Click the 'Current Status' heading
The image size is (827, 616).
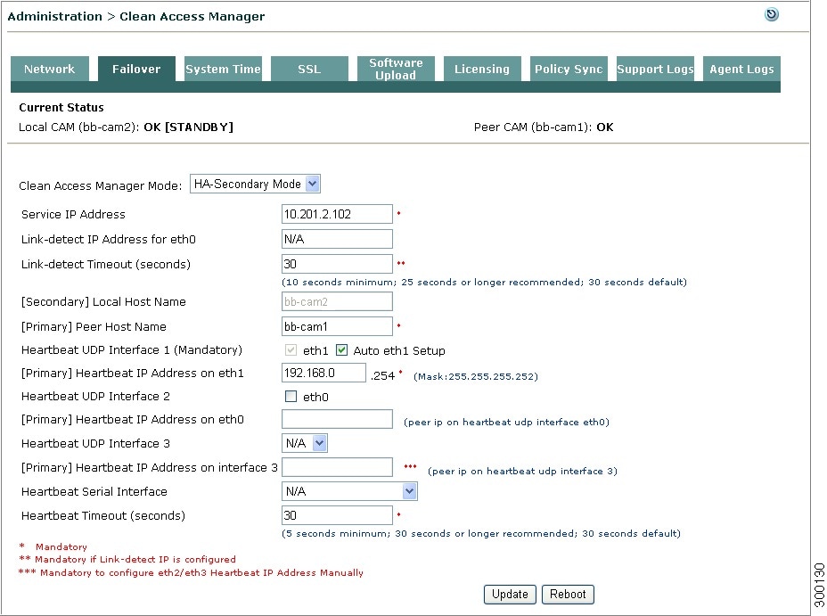point(61,108)
